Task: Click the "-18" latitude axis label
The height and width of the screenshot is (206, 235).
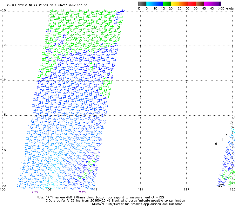Action: 3,150
